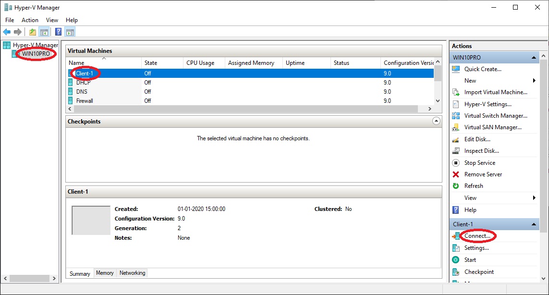549x295 pixels.
Task: Click the Checkpoint icon under Client-1
Action: point(456,272)
